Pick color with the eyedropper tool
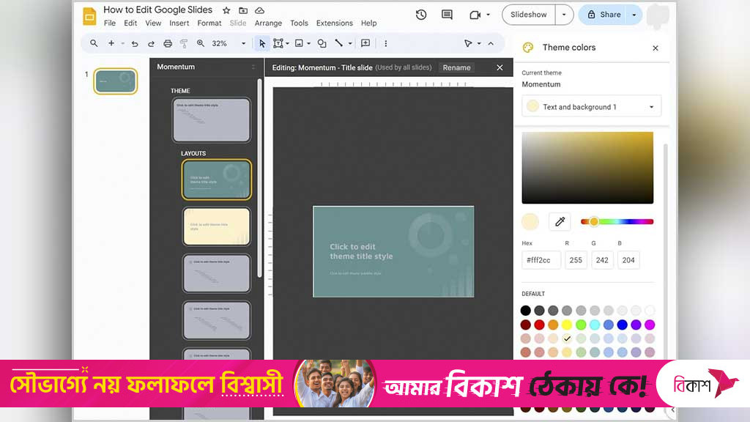The image size is (750, 422). [x=560, y=221]
